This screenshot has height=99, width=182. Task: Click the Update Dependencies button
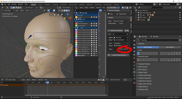(x=118, y=55)
